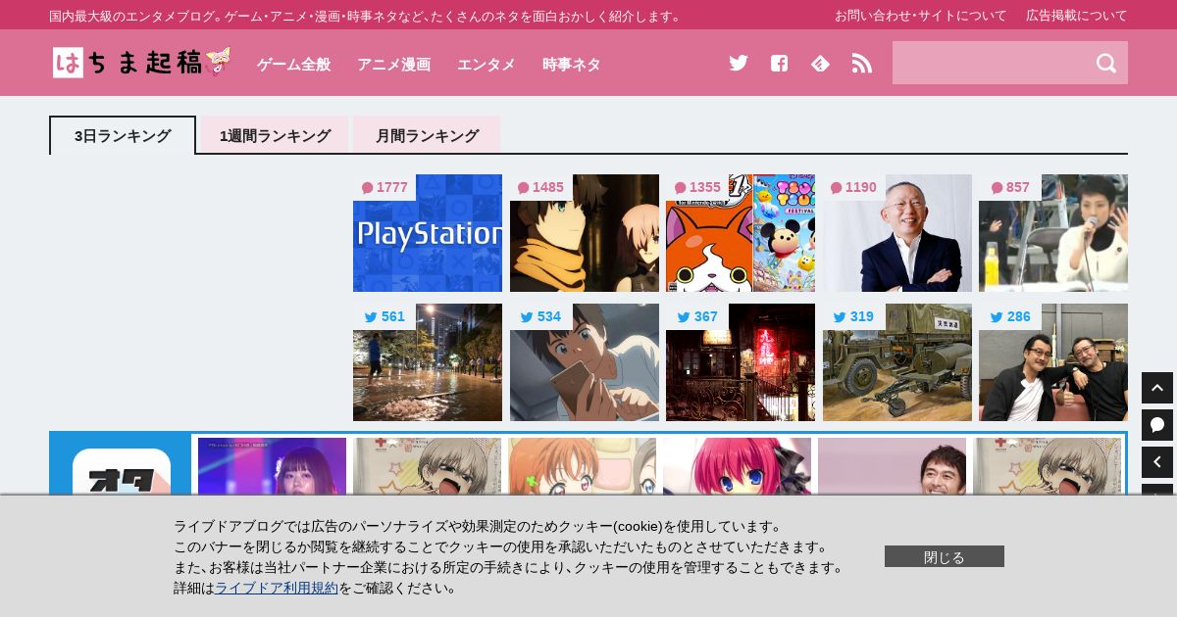Open the two men article with 286 tweets
This screenshot has width=1177, height=617.
[x=1053, y=362]
